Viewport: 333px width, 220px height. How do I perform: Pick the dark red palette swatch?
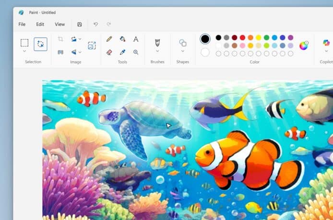235,38
